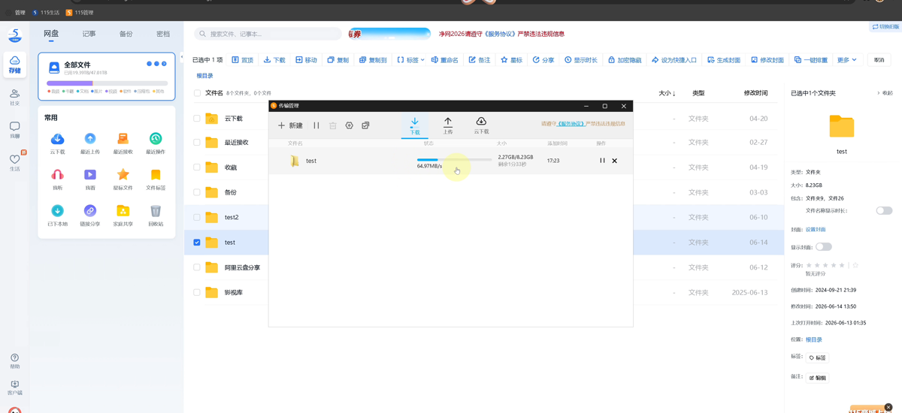Delete selected transfer using trash icon

[x=333, y=125]
